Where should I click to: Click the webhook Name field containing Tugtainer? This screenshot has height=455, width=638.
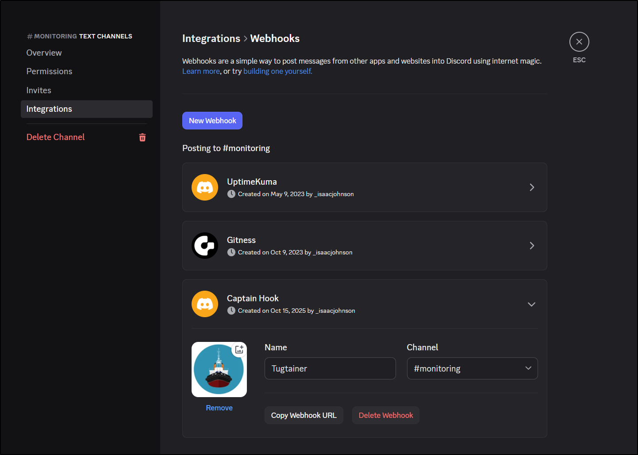click(x=330, y=368)
